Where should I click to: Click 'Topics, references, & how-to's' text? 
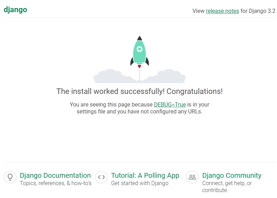[x=56, y=183]
